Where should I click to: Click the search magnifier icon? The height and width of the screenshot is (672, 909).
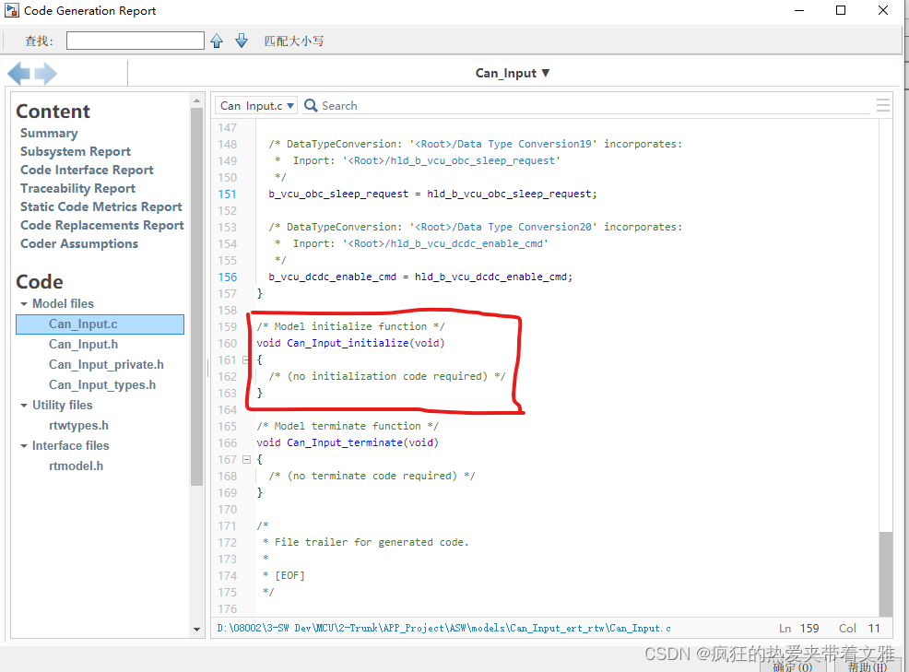pos(311,105)
